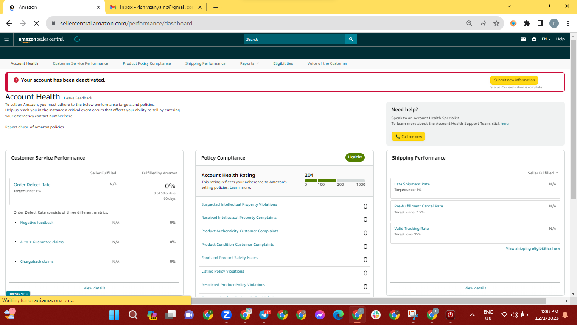The image size is (577, 325).
Task: Open the Customer Service Performance tab
Action: [x=81, y=63]
